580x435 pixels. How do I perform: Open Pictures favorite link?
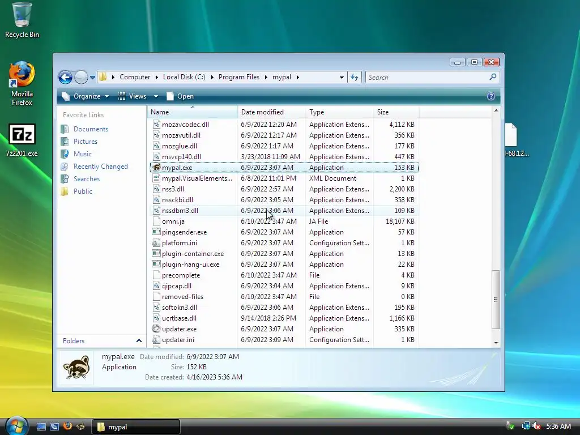click(x=86, y=142)
